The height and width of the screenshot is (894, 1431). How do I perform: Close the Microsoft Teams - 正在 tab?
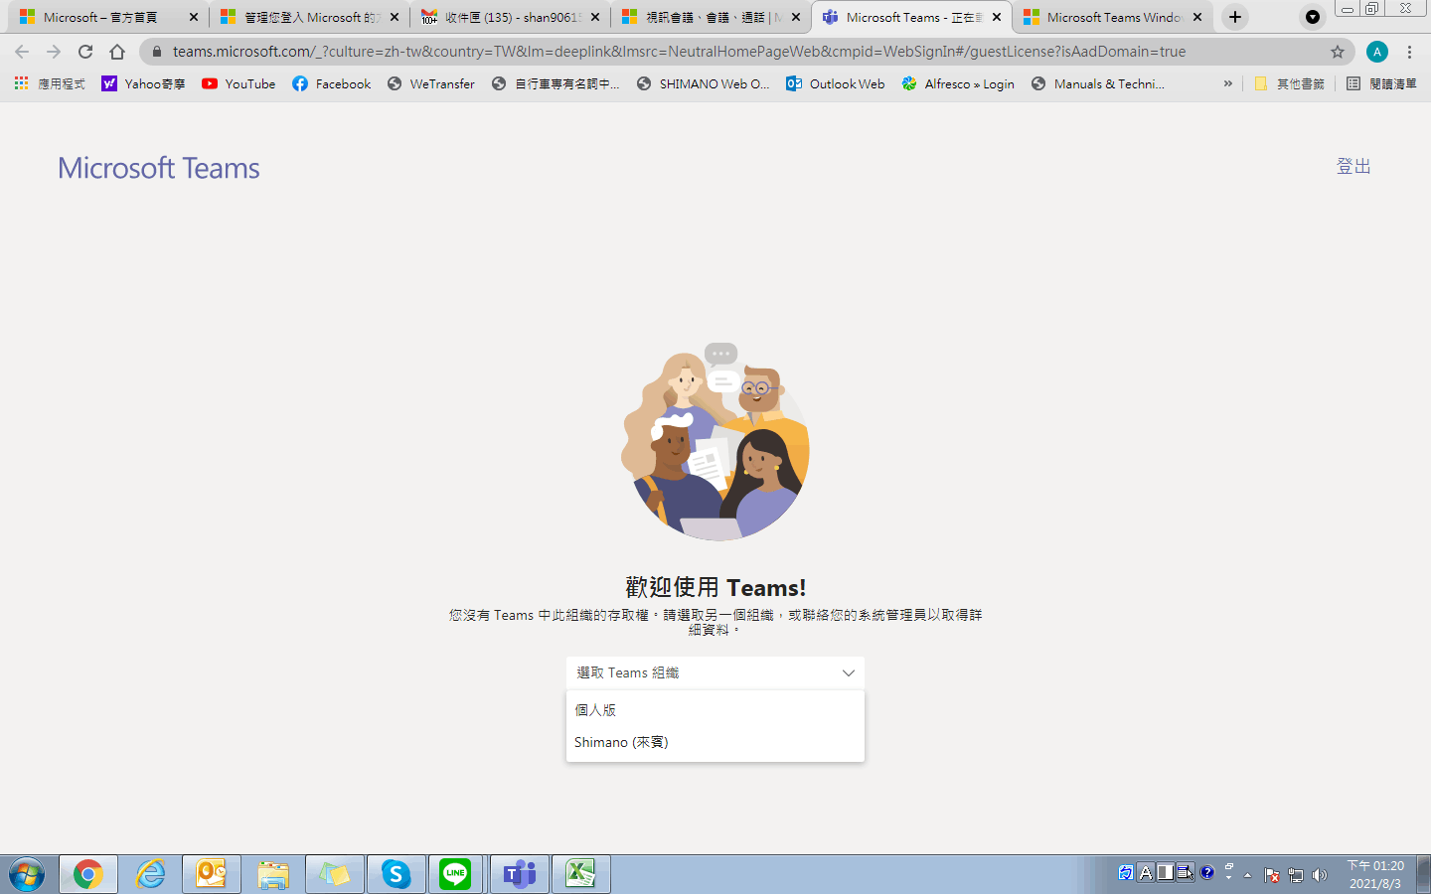997,17
